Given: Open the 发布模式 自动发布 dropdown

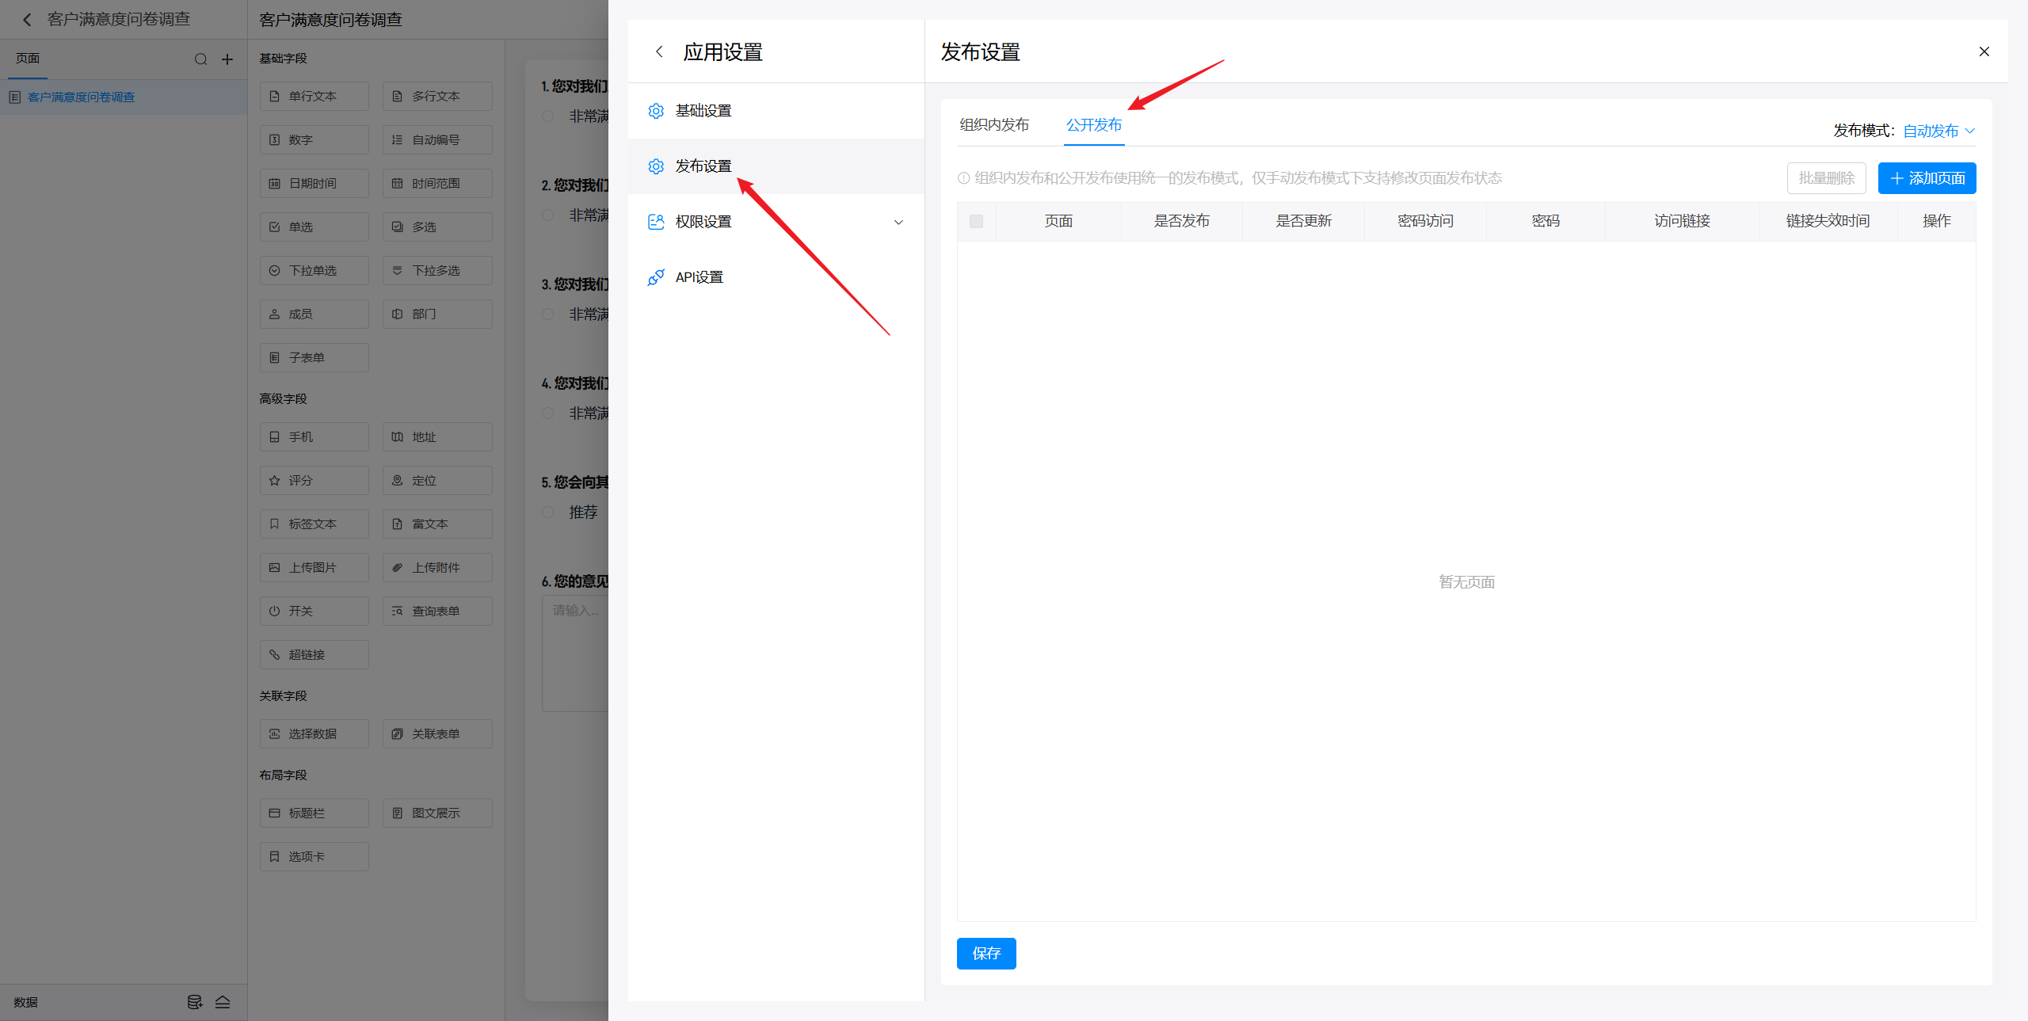Looking at the screenshot, I should click(1938, 131).
